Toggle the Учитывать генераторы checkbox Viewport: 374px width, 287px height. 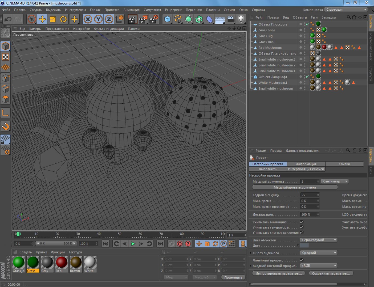(x=302, y=227)
